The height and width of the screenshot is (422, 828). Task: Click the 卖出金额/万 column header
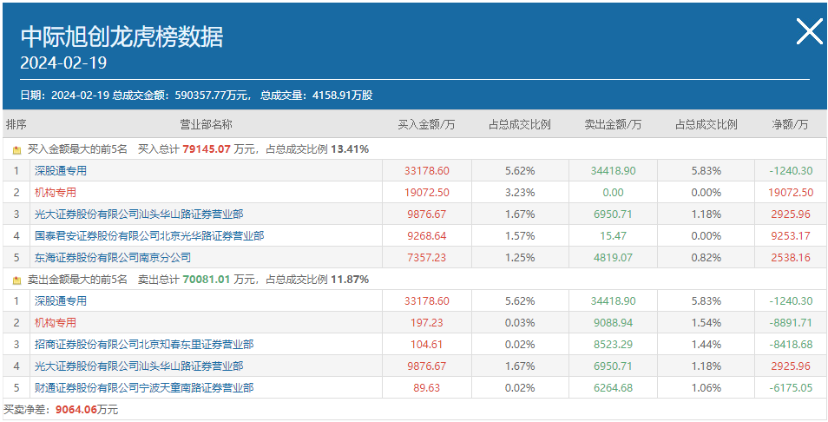click(x=613, y=125)
